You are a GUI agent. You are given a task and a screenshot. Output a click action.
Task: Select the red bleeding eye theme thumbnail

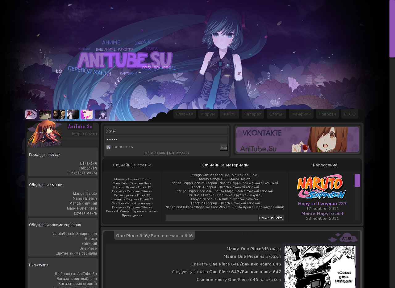[x=31, y=114]
